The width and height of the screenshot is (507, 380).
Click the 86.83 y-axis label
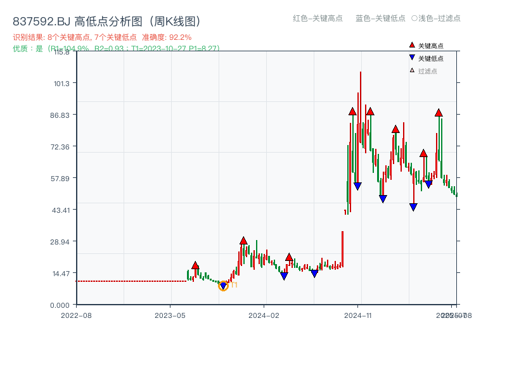pos(60,115)
